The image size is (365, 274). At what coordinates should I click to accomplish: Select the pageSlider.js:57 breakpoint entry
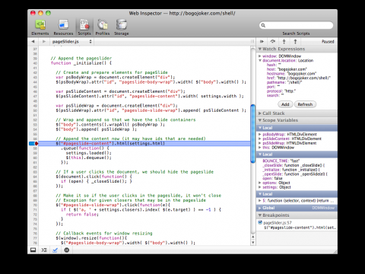[x=297, y=225]
